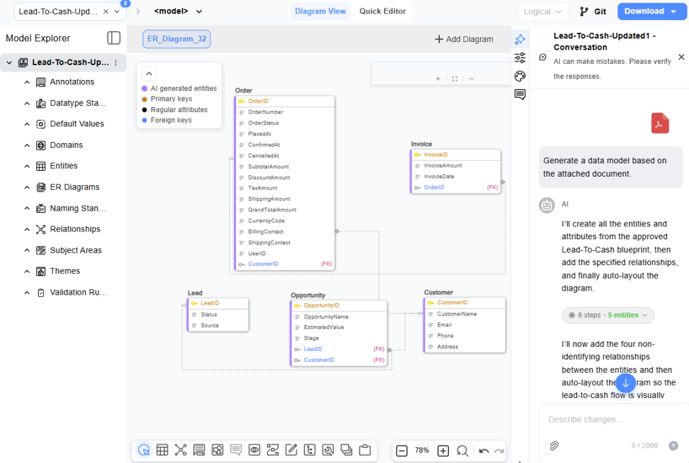This screenshot has height=463, width=689.
Task: Toggle the Model Explorer sidebar panel
Action: (114, 38)
